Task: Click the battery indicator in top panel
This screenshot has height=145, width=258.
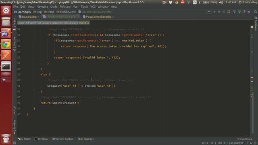Action: [x=210, y=2]
